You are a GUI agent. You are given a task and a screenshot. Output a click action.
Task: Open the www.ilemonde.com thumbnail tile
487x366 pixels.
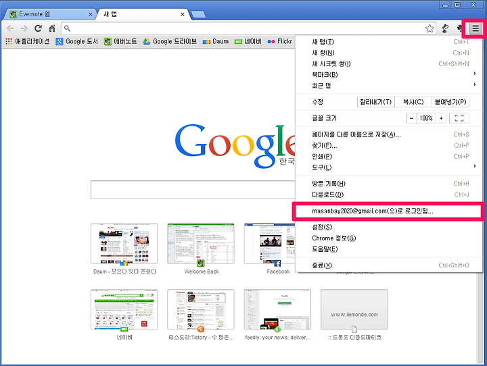[x=354, y=309]
